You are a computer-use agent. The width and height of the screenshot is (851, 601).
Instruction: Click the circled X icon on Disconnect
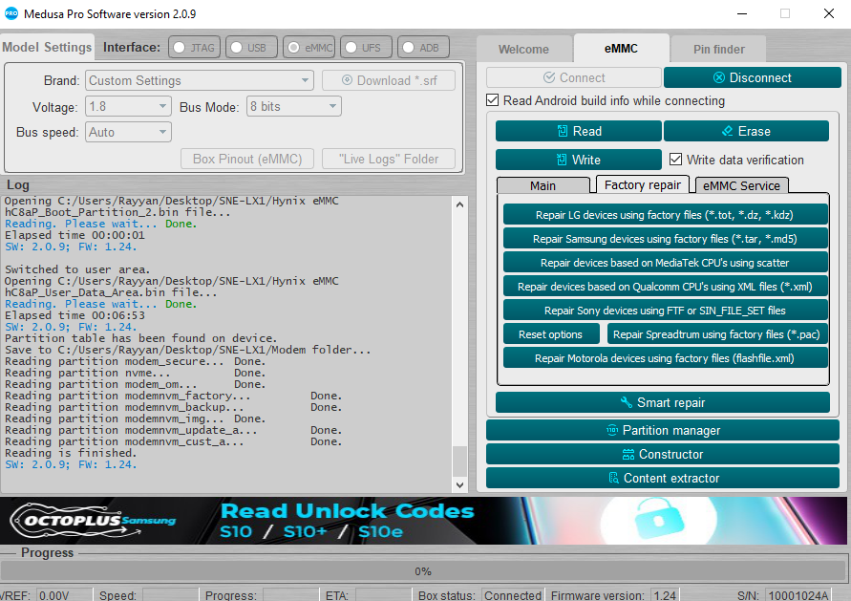point(718,77)
